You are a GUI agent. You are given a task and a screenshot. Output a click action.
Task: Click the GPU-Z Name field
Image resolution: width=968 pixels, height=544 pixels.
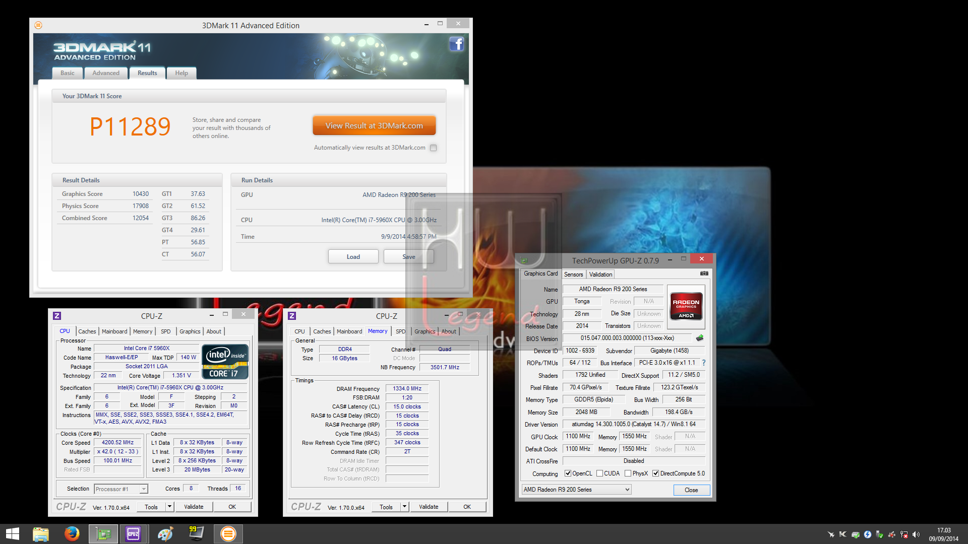coord(613,289)
